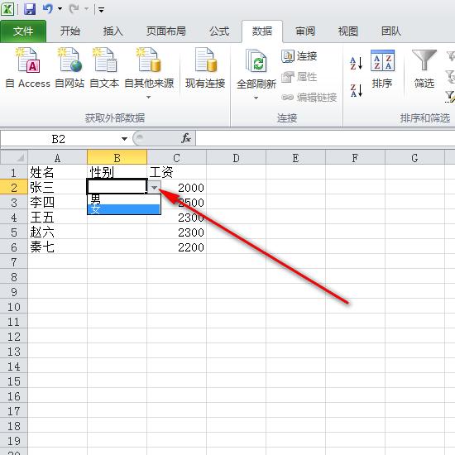Sort ascending A to Z icon

click(357, 63)
